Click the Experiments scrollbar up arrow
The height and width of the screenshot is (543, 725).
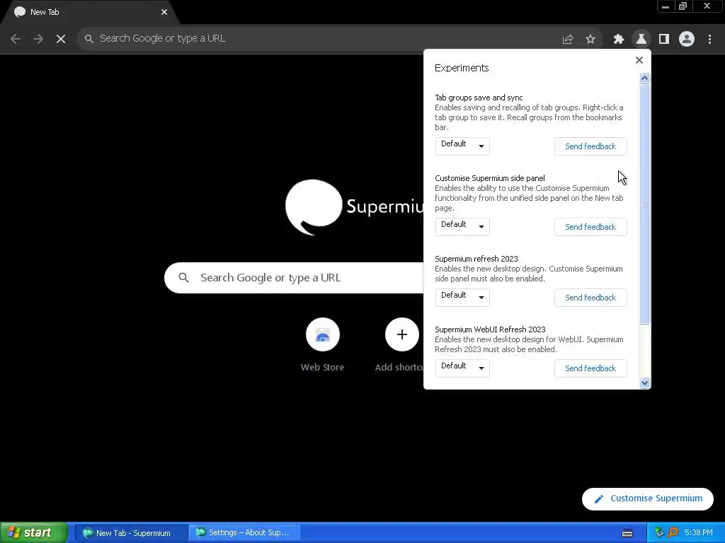tap(644, 78)
